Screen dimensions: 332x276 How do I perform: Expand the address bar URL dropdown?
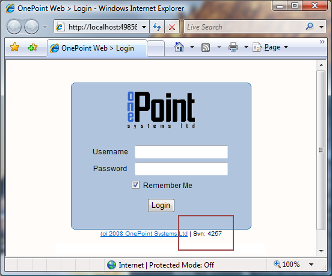tap(144, 27)
